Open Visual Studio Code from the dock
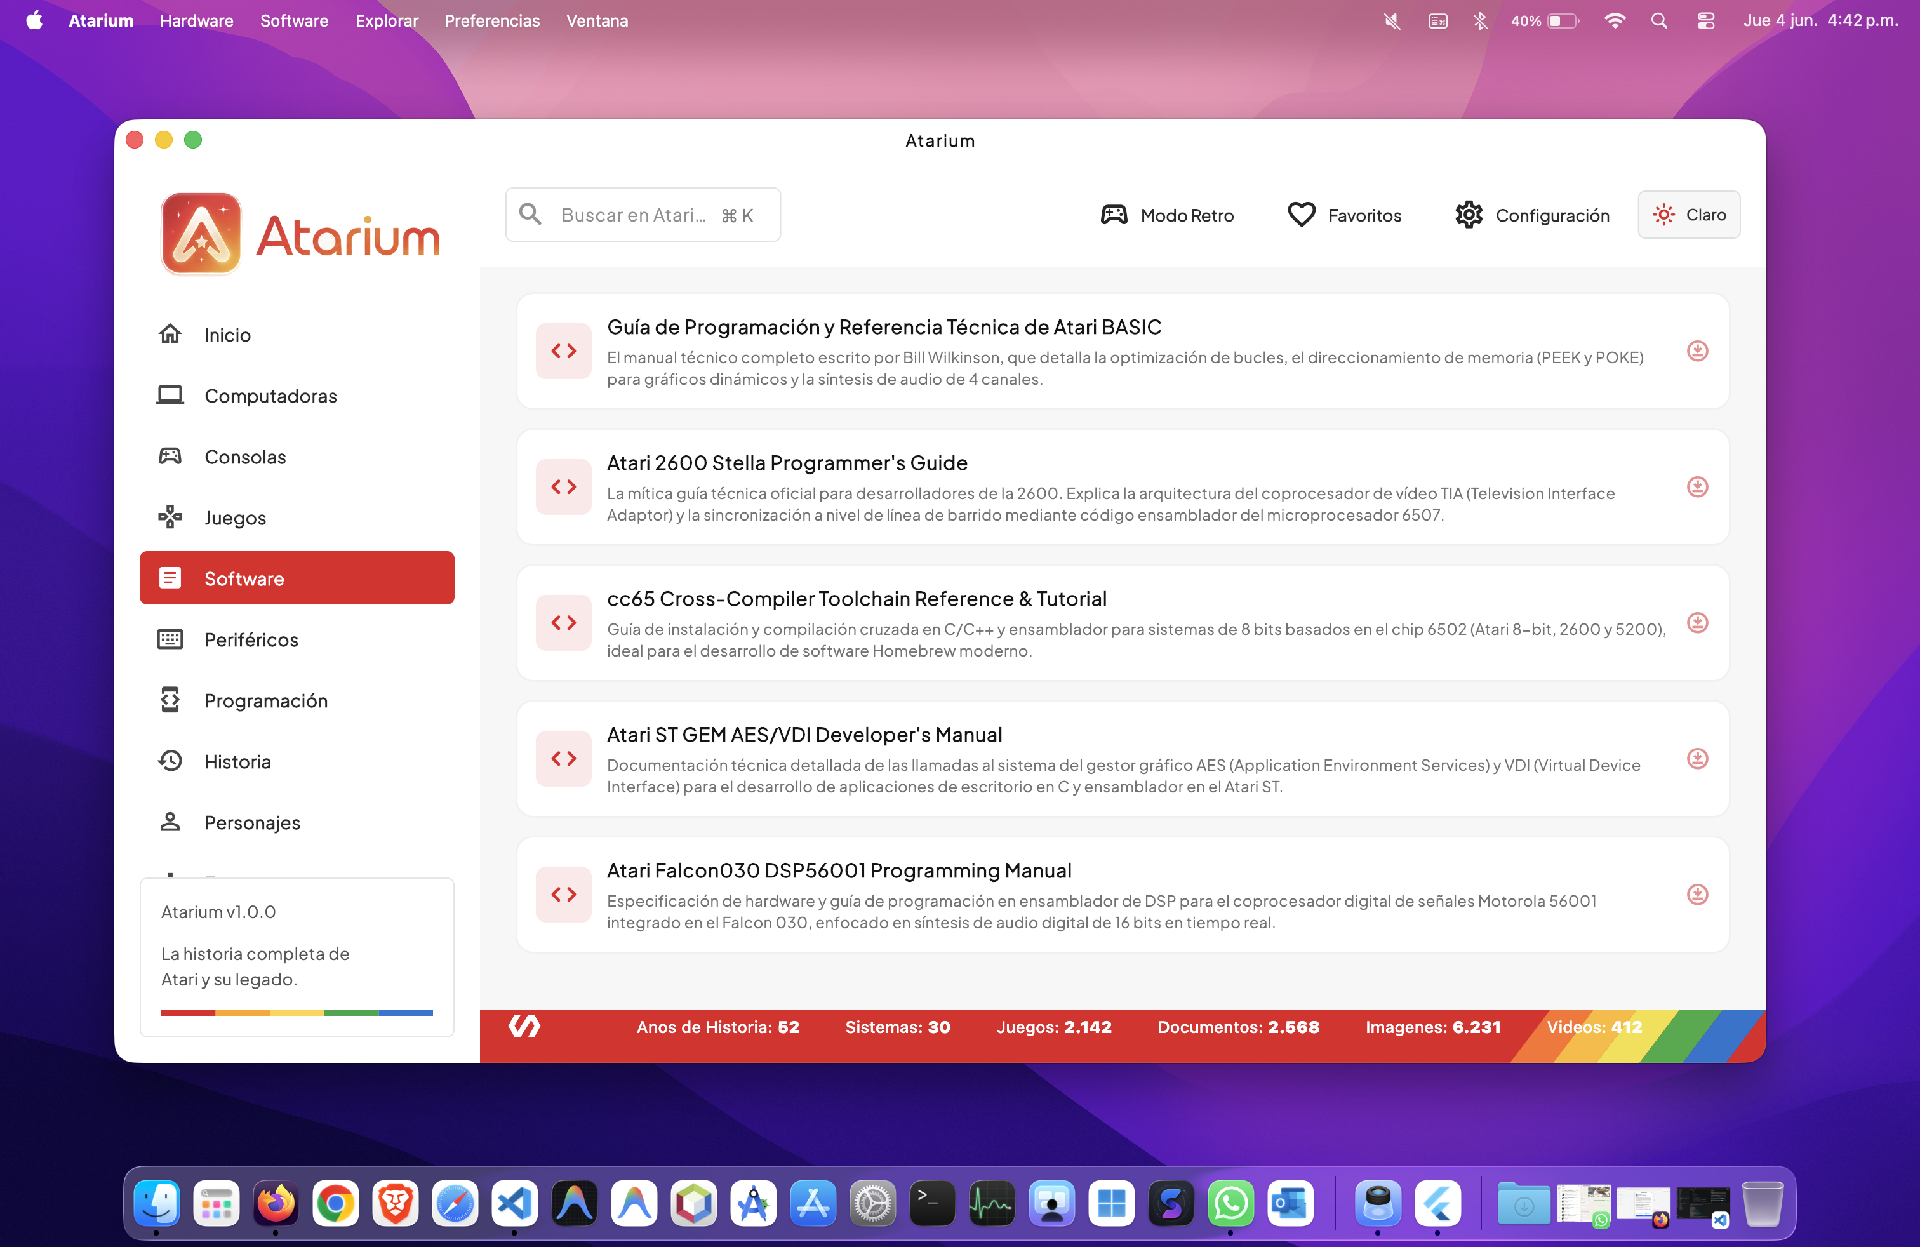Viewport: 1920px width, 1247px height. (x=515, y=1203)
